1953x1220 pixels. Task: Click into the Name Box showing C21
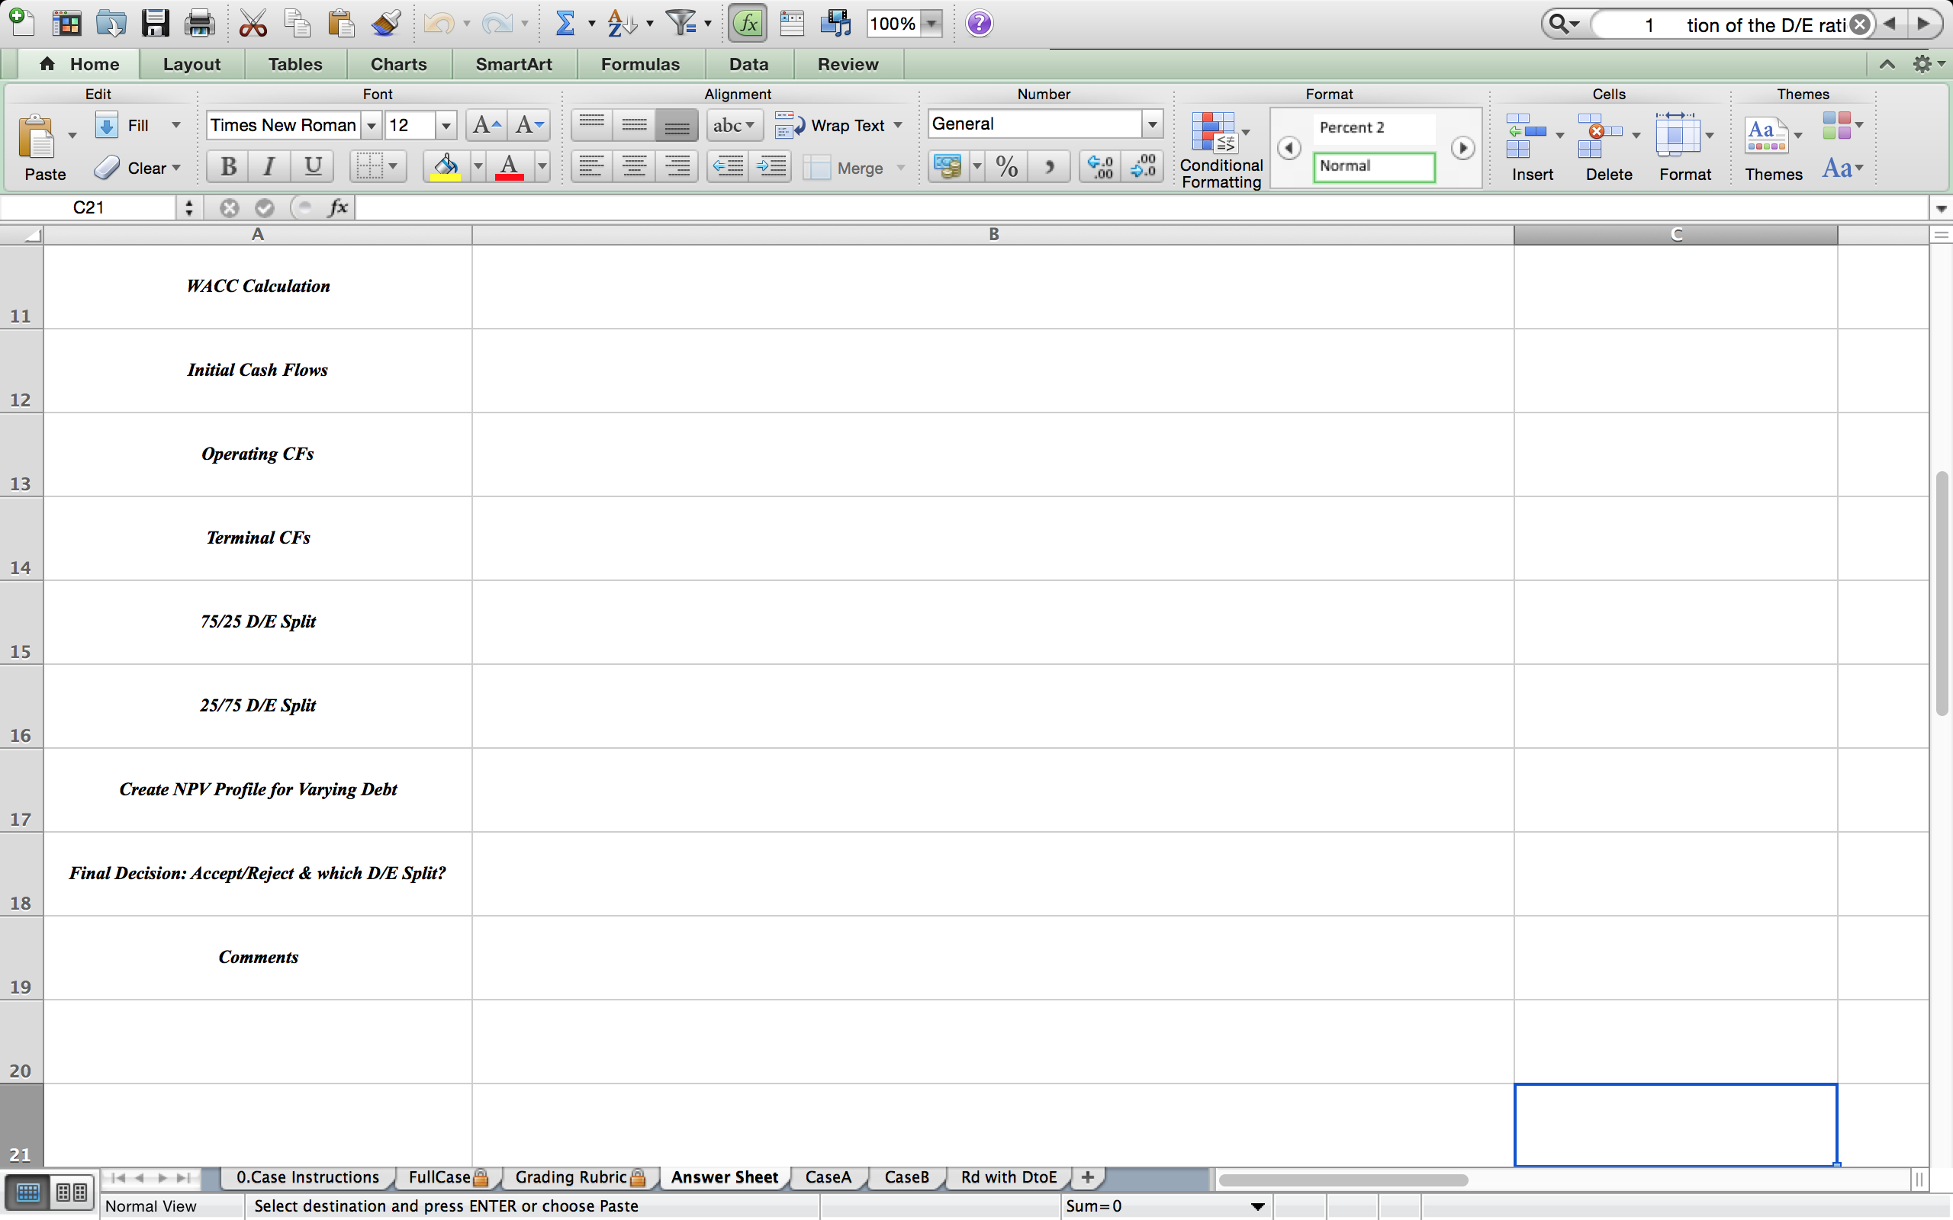pyautogui.click(x=88, y=208)
